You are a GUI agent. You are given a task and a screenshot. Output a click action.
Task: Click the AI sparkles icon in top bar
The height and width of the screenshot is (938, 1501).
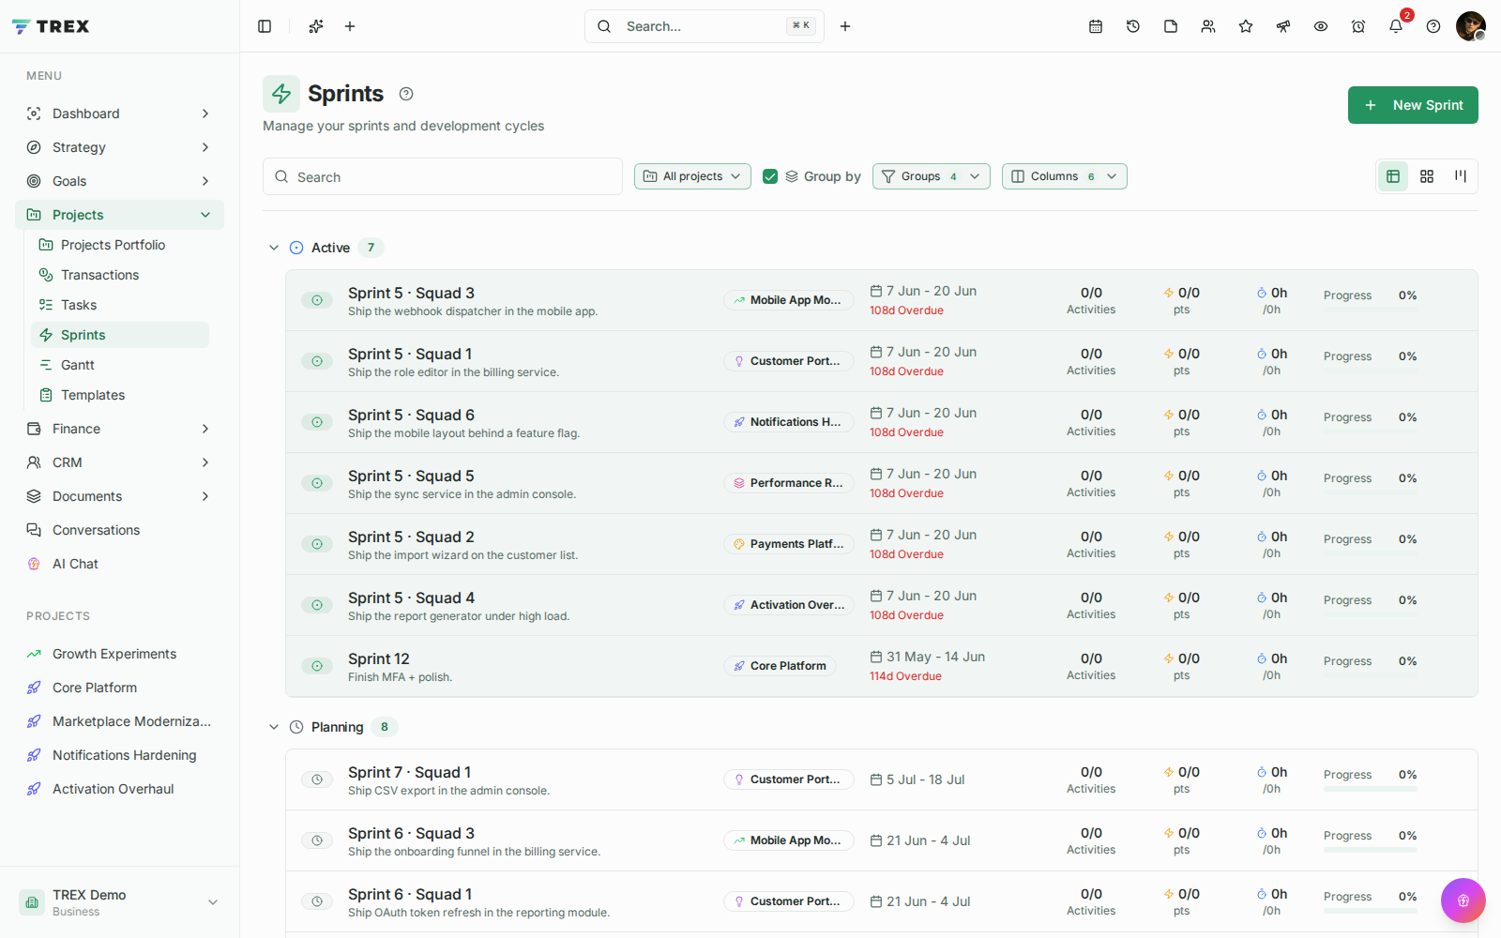[316, 26]
